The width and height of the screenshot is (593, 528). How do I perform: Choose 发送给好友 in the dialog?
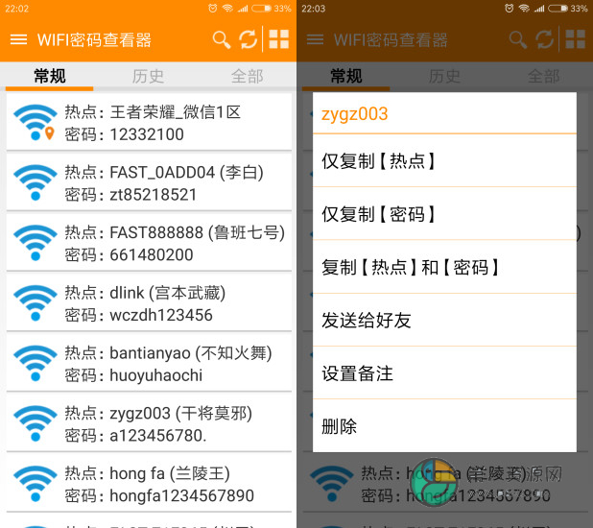[x=444, y=320]
